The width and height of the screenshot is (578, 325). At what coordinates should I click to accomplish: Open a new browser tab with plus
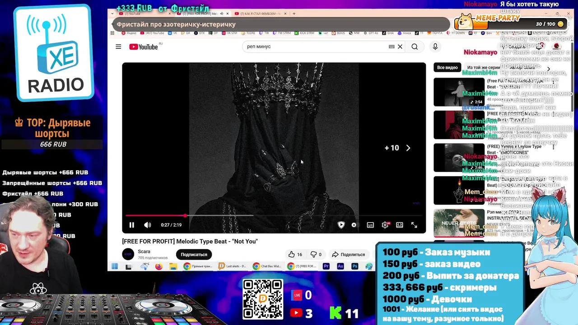294,14
